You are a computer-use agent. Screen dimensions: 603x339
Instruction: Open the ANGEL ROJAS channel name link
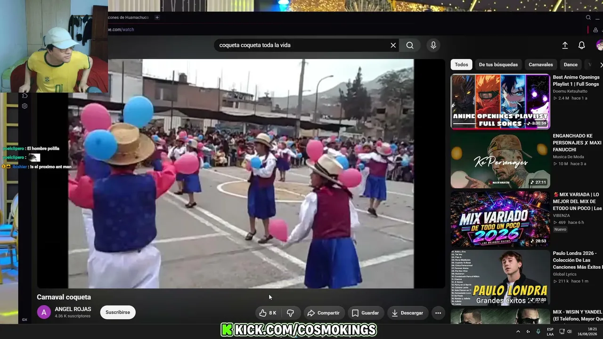[73, 309]
